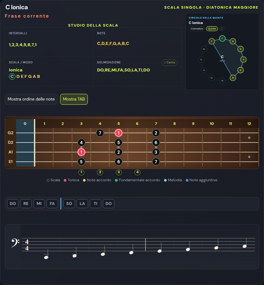Click the Tonica red legend dot
264x285 pixels.
coord(65,180)
